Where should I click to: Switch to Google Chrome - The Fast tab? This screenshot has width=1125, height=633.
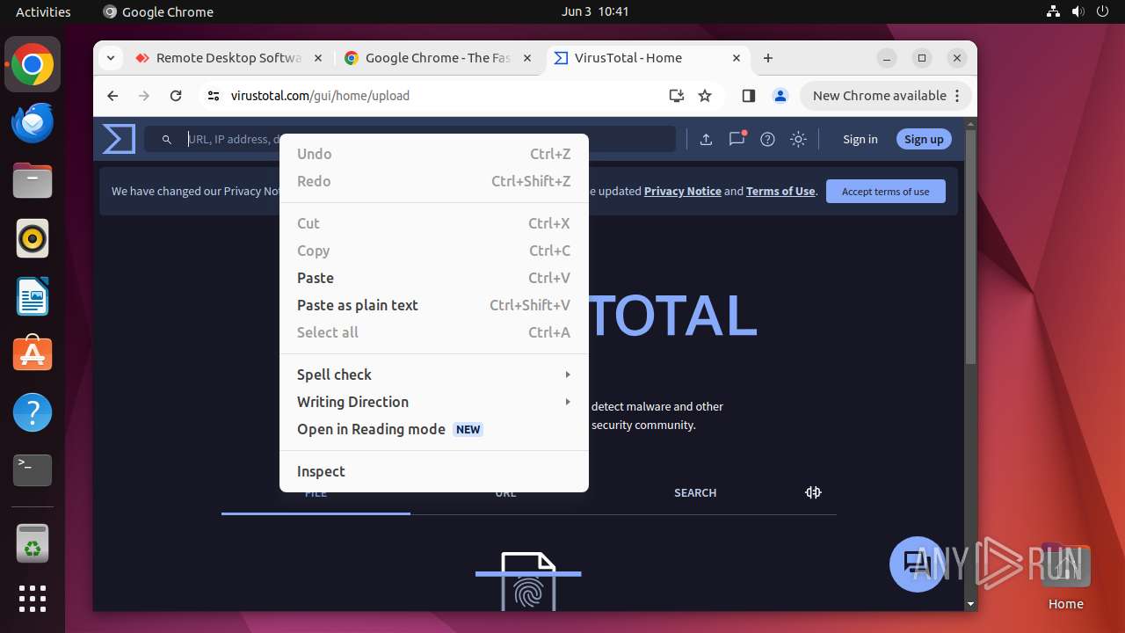[438, 58]
